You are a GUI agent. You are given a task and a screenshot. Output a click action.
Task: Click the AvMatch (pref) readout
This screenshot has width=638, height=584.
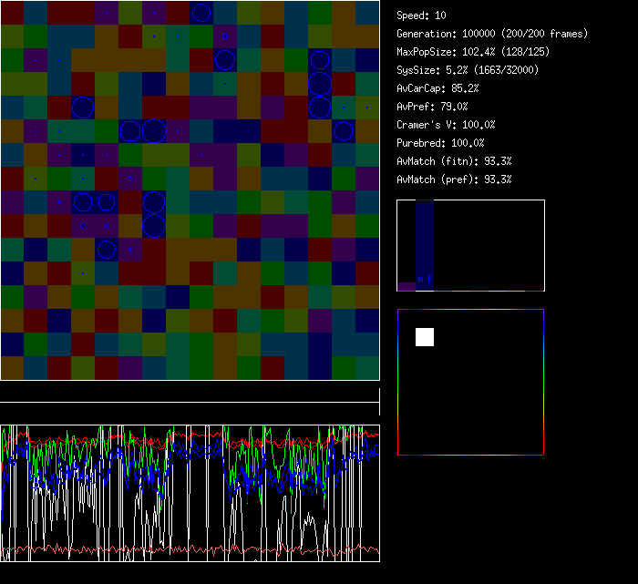[455, 179]
